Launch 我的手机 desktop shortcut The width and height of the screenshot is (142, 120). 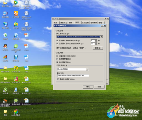tap(16, 90)
